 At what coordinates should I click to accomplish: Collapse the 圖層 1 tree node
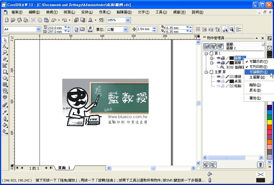tap(212, 63)
